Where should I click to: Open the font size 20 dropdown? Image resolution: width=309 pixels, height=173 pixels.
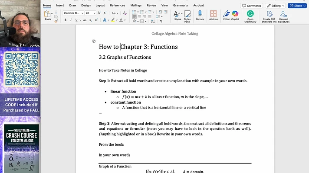[x=95, y=13]
